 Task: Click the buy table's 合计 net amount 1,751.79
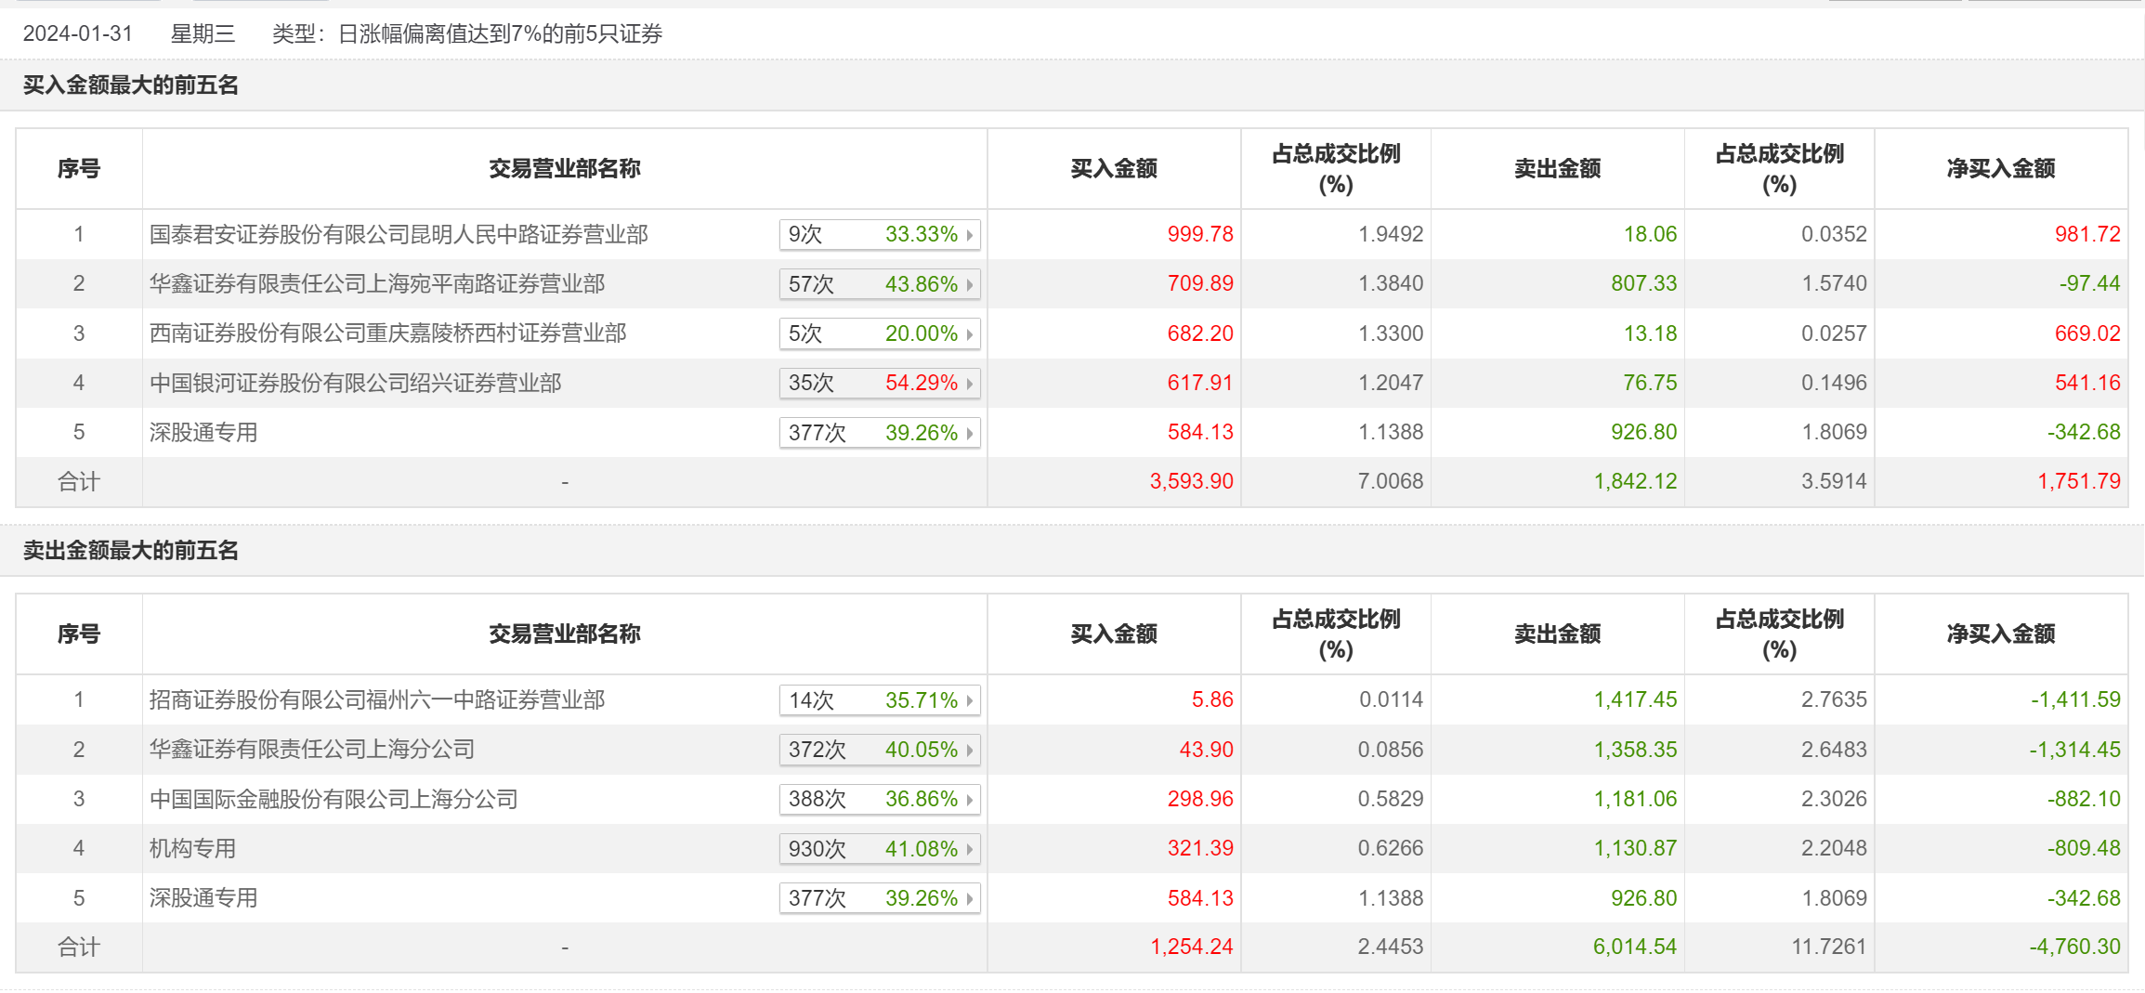pos(2078,481)
